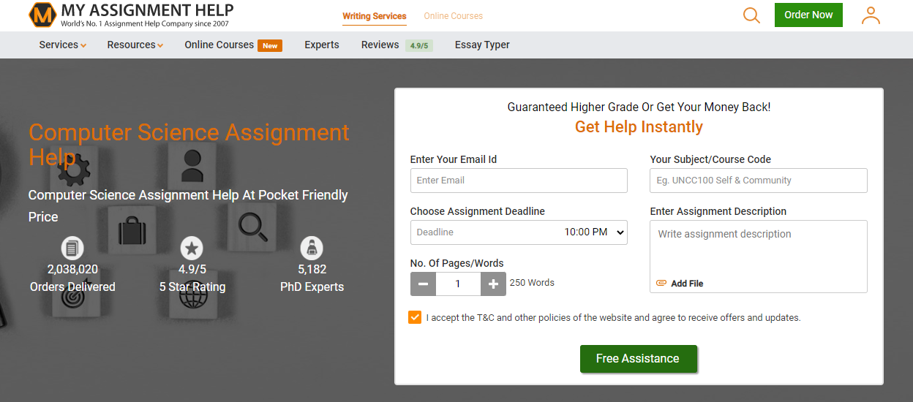Open the Essay Typer menu item

click(482, 45)
